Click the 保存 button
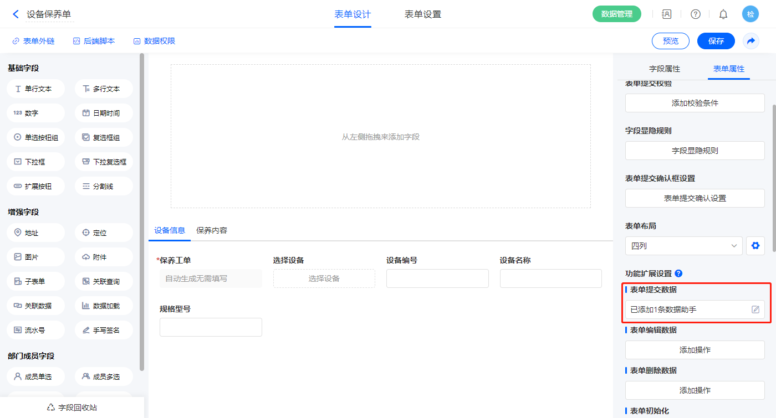 click(716, 41)
